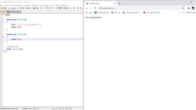Viewport: 196px width, 110px height.
Task: Click the Save All toolbar icon
Action: pyautogui.click(x=6, y=8)
